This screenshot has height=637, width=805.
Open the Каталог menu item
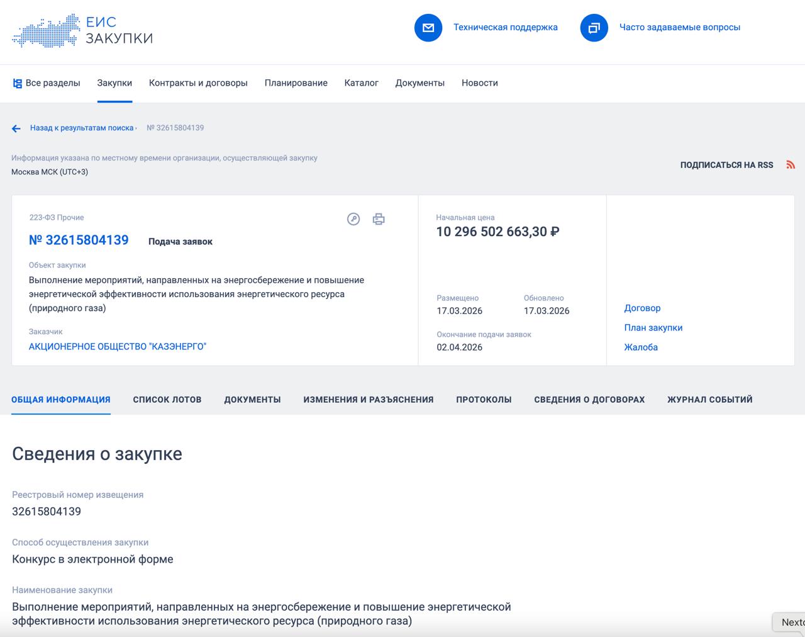point(361,83)
